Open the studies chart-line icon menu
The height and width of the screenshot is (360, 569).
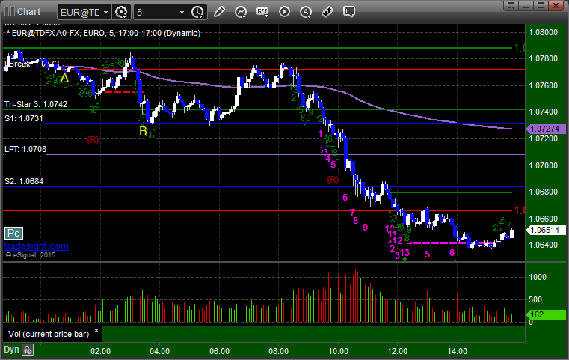tap(241, 12)
